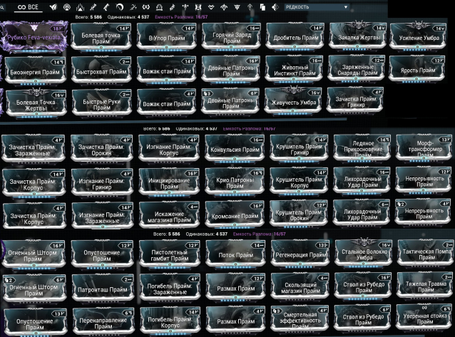Select the Конвульсия Прайм mod card

click(235, 148)
